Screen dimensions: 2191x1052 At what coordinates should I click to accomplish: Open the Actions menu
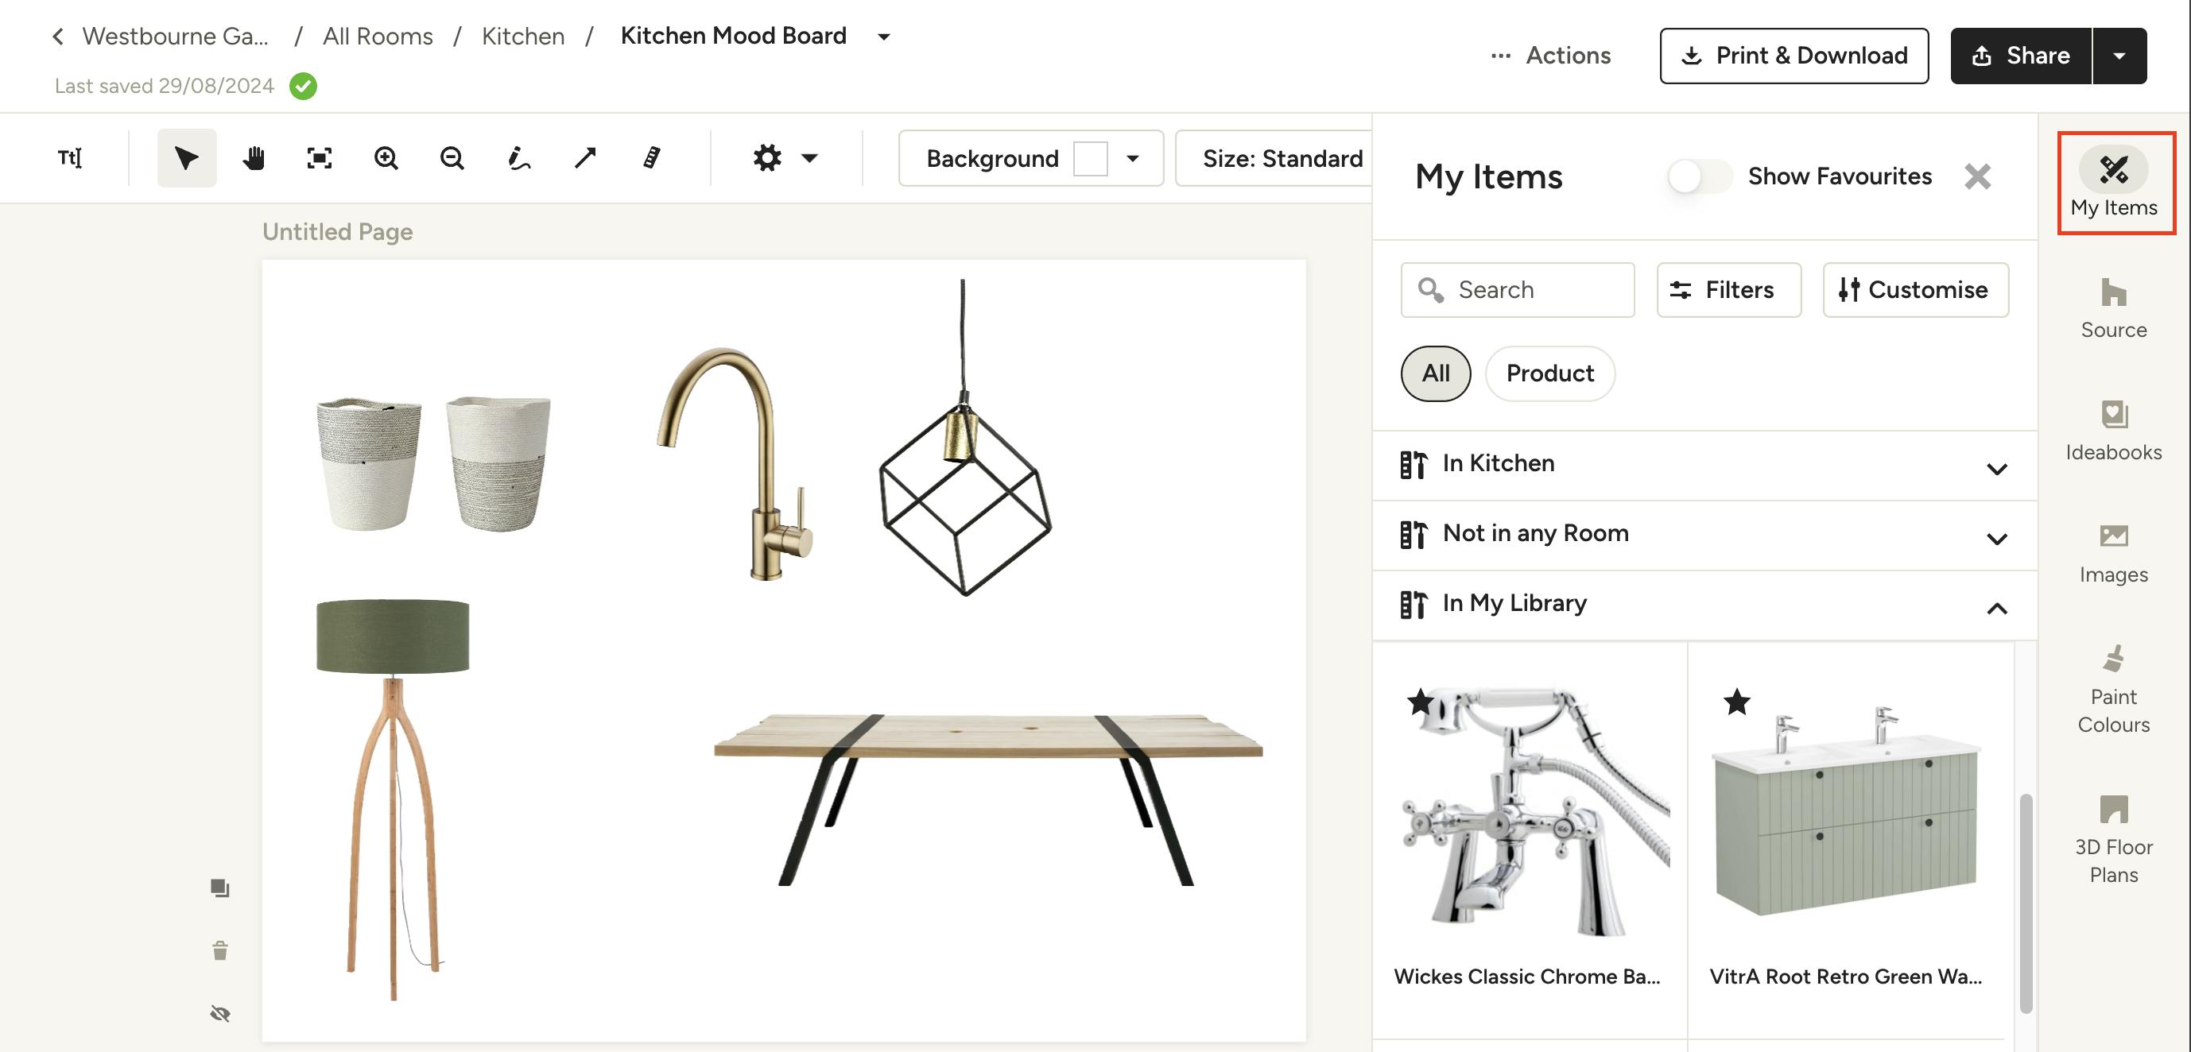point(1551,56)
